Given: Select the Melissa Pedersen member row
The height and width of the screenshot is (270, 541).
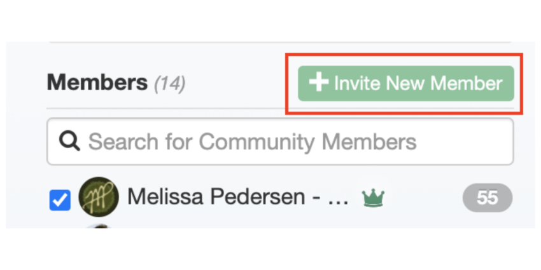Looking at the screenshot, I should 280,198.
